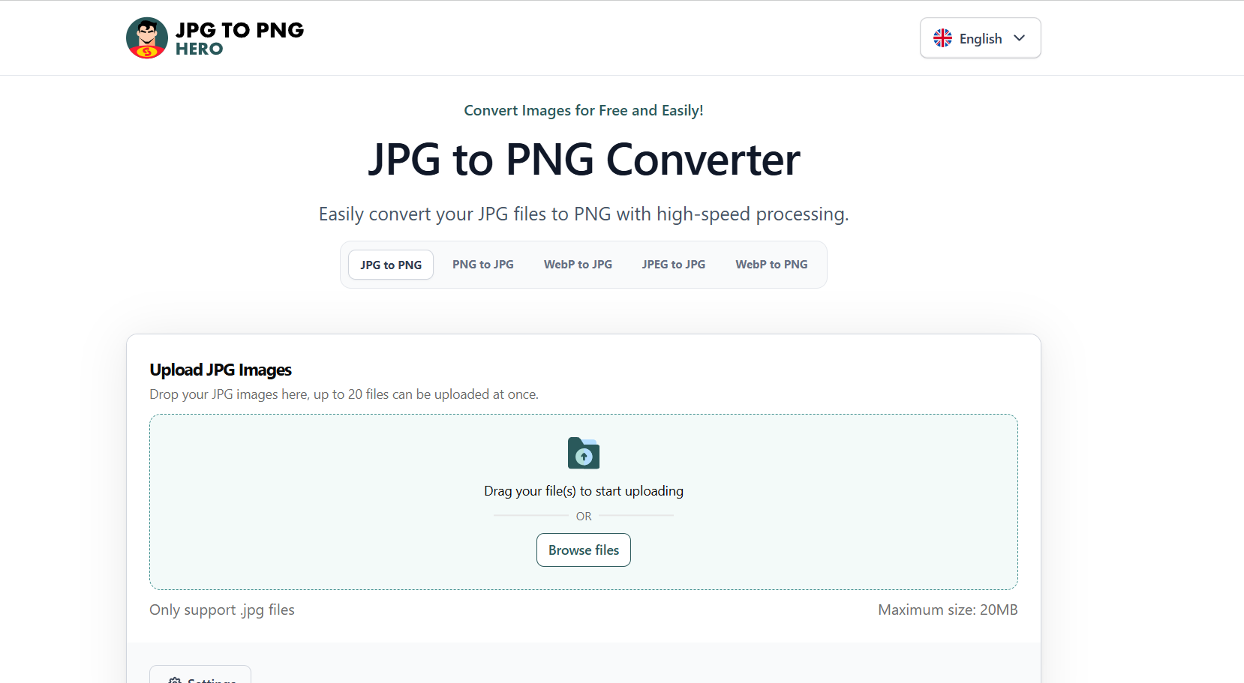Viewport: 1244px width, 683px height.
Task: Open the WebP to JPG tab
Action: click(x=578, y=265)
